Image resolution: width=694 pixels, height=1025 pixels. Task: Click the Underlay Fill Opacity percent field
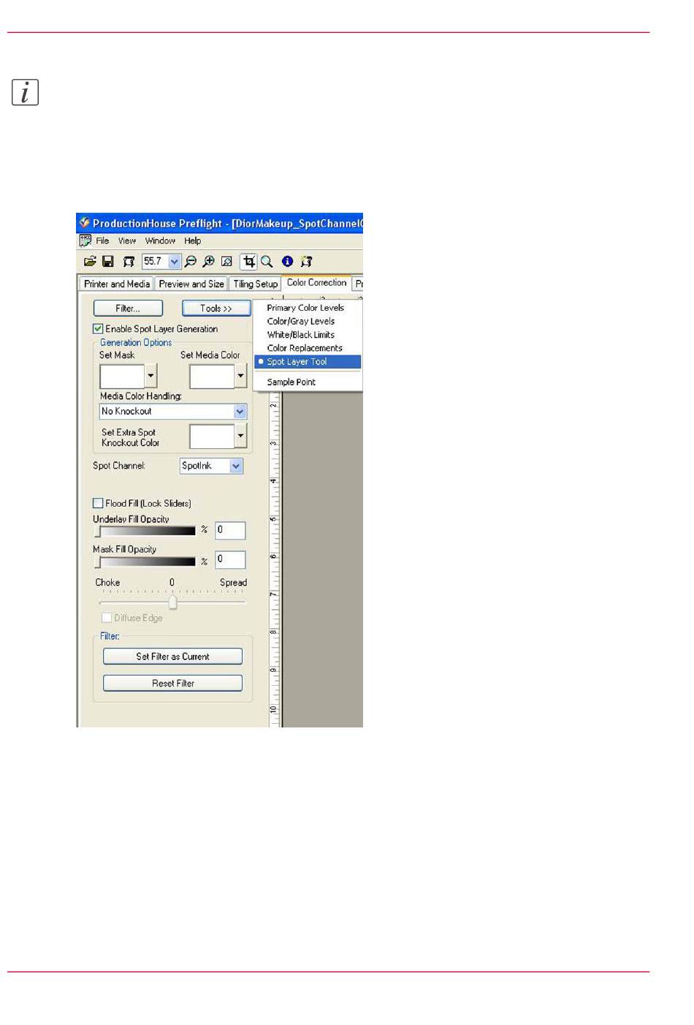coord(230,530)
